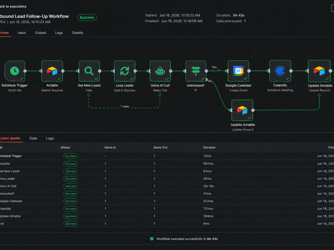The height and width of the screenshot is (250, 334).
Task: Click the 412ms duration cell
Action: [208, 201]
